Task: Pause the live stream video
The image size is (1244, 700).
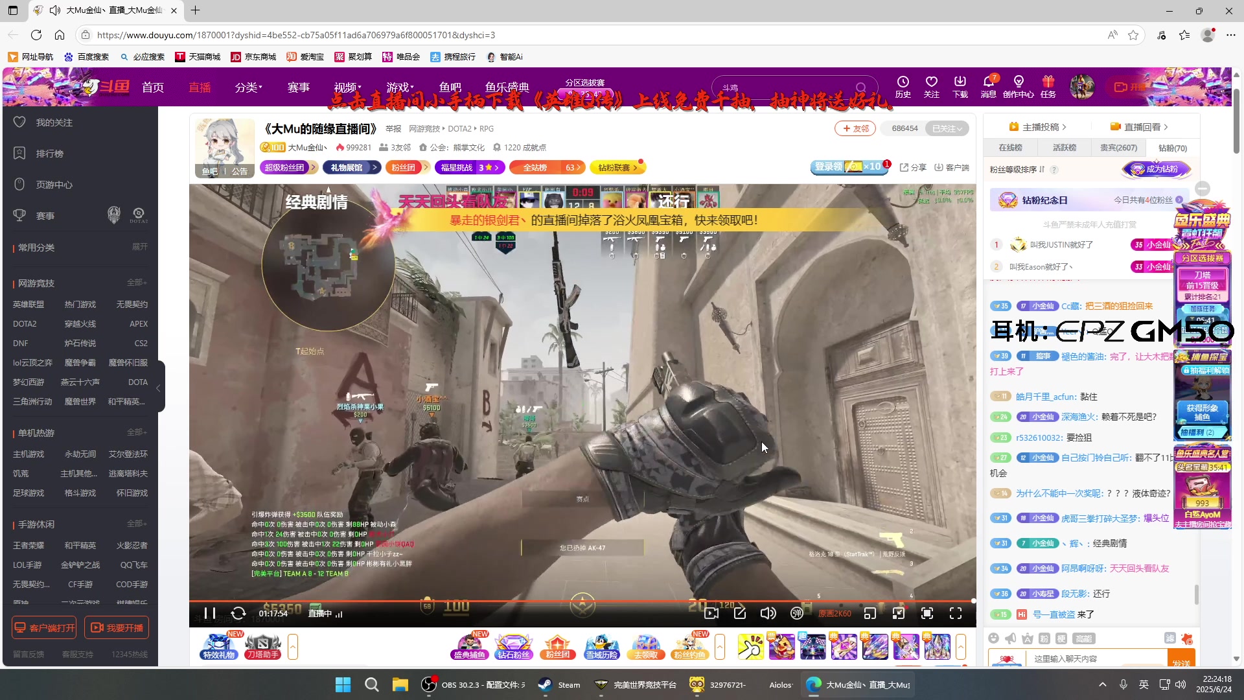Action: coord(209,613)
